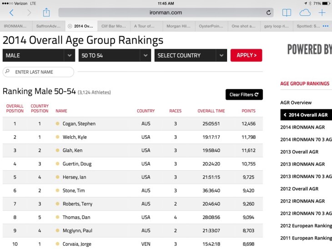Tap the ironman.com address bar

[166, 13]
